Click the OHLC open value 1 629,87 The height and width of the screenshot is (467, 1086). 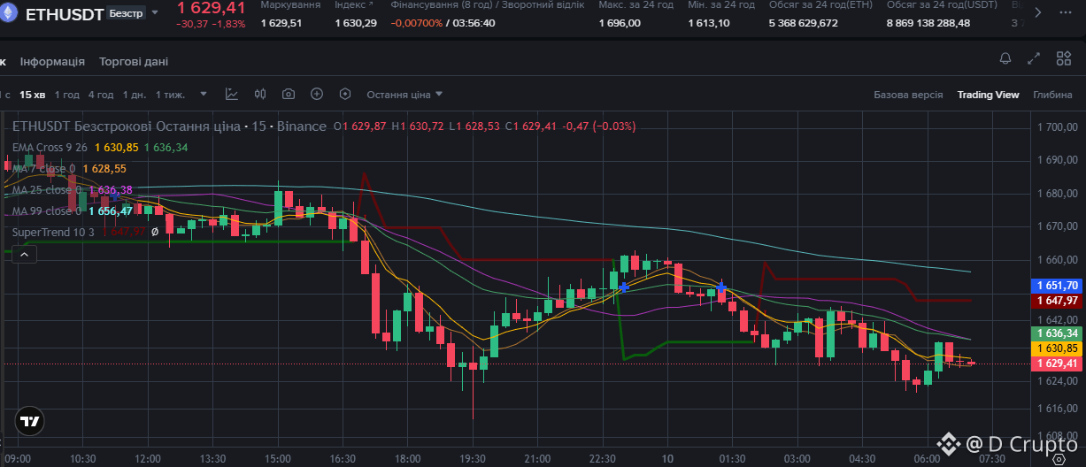coord(364,126)
